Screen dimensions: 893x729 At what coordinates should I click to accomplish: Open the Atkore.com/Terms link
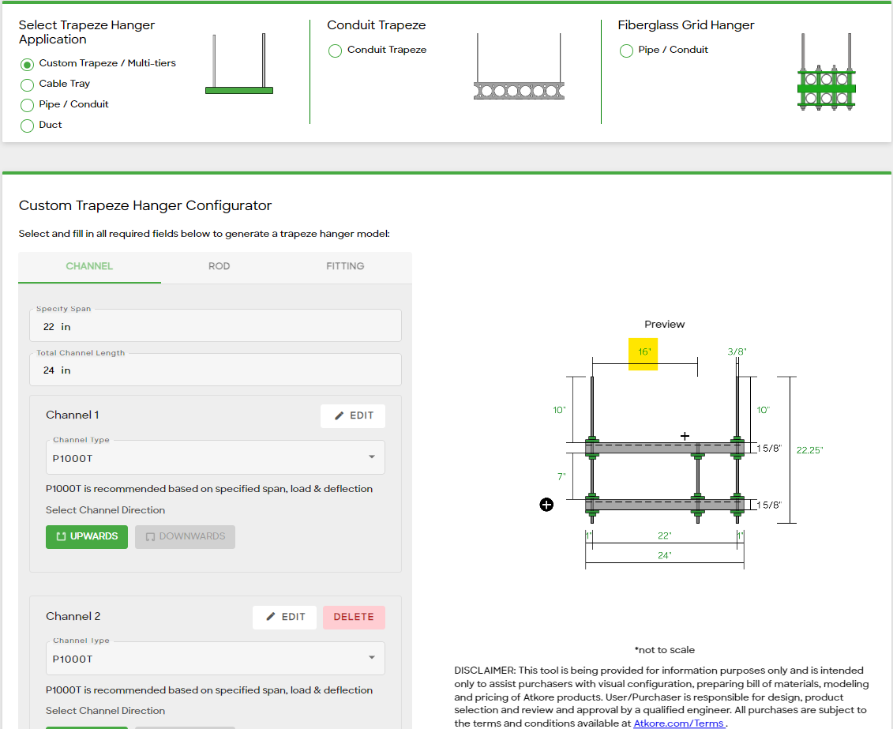678,723
